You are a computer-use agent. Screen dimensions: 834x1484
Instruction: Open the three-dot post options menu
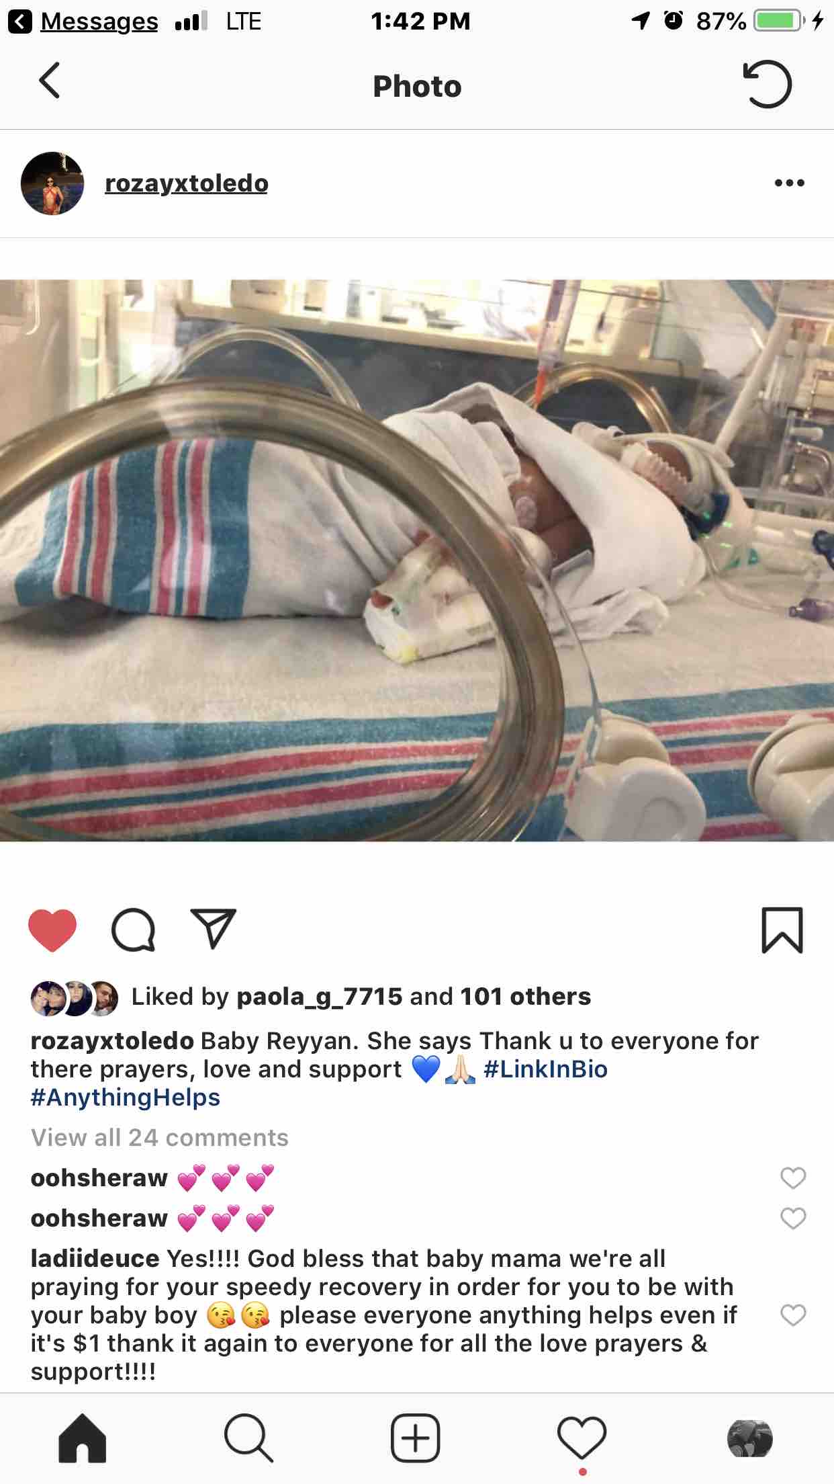pos(789,183)
